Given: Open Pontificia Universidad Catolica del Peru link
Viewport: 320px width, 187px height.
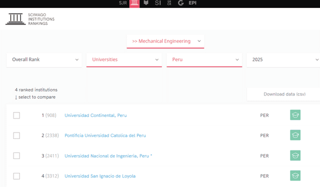Looking at the screenshot, I should (105, 135).
